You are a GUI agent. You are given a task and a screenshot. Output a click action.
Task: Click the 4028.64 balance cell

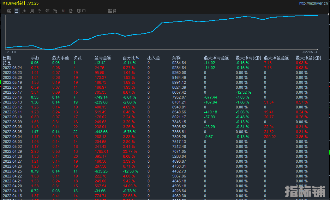(x=179, y=191)
